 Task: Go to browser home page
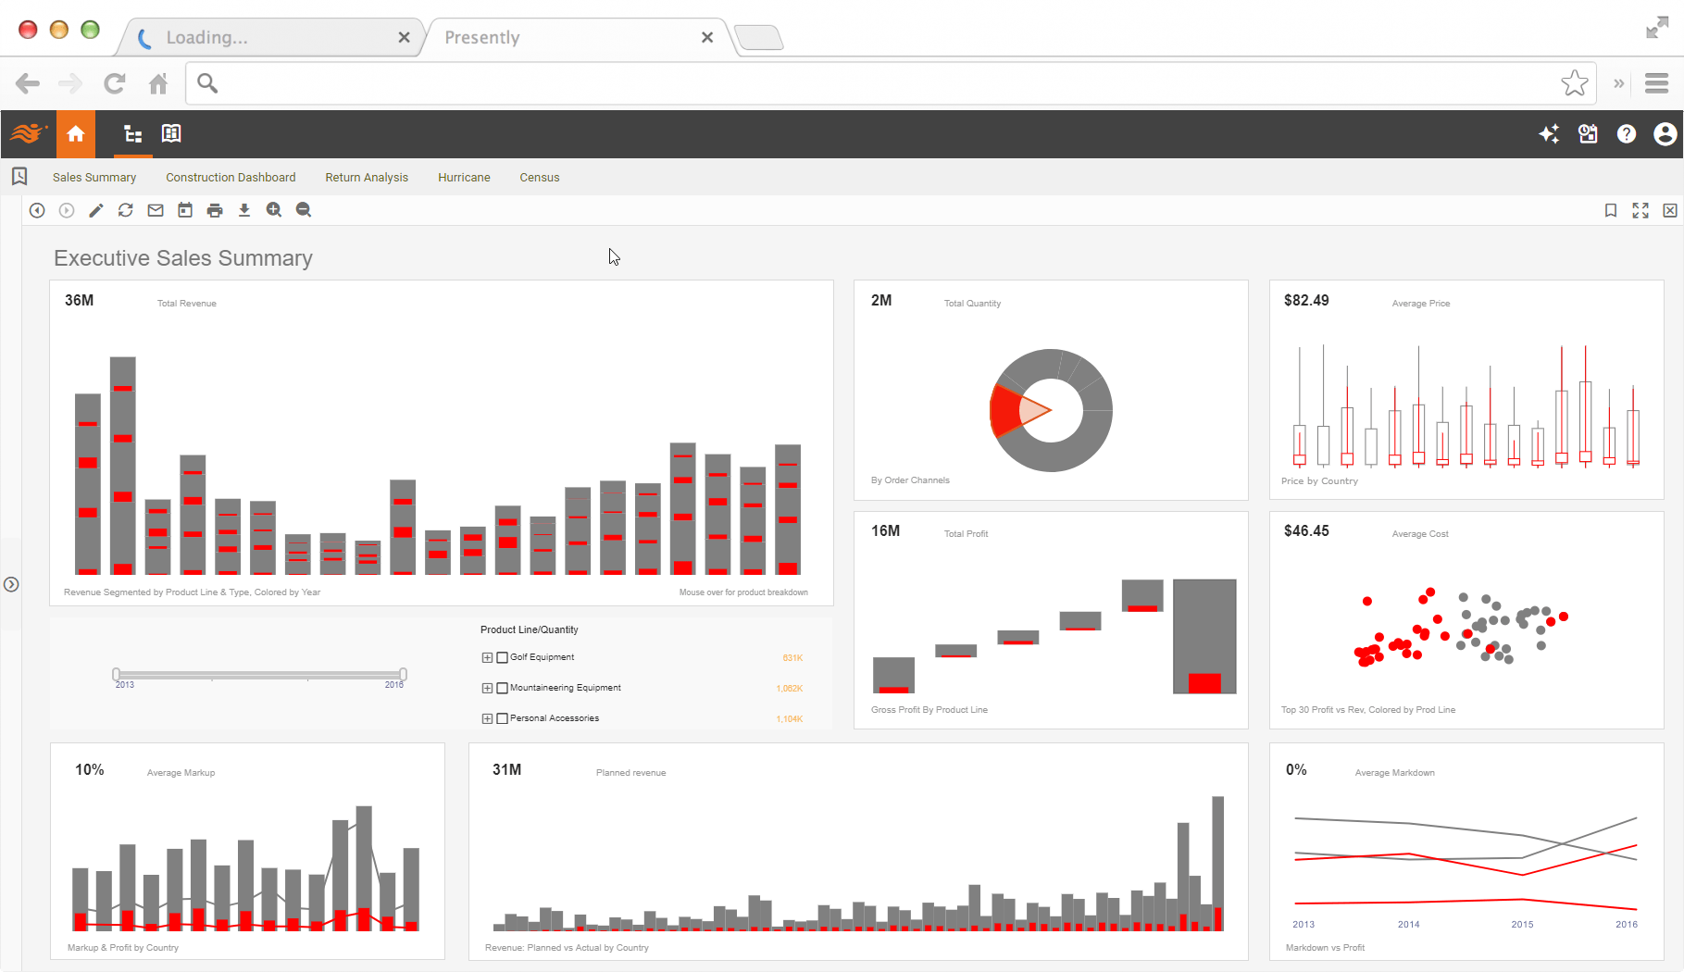tap(158, 83)
